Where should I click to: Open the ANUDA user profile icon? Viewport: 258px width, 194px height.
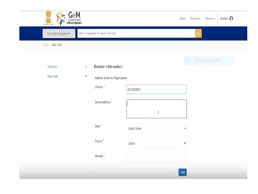pos(231,19)
